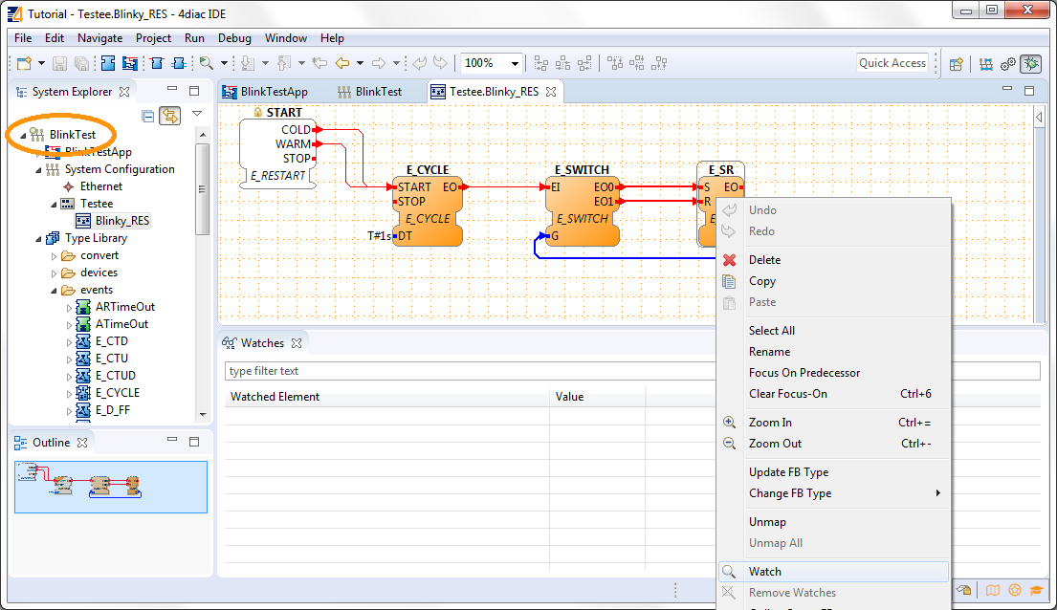Click the New wizard toolbar icon

(24, 64)
